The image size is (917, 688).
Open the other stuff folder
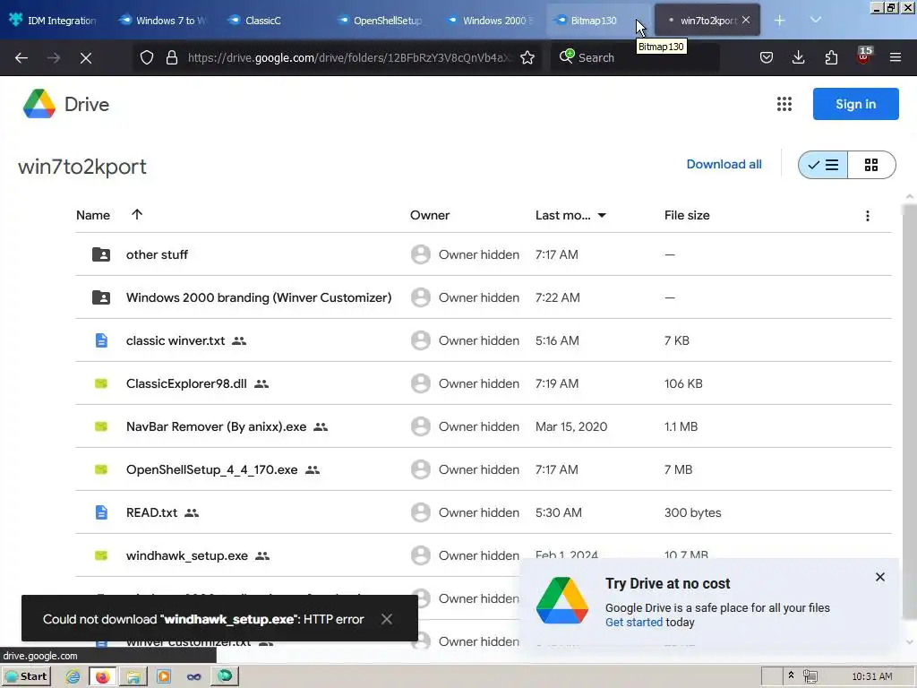pos(157,254)
